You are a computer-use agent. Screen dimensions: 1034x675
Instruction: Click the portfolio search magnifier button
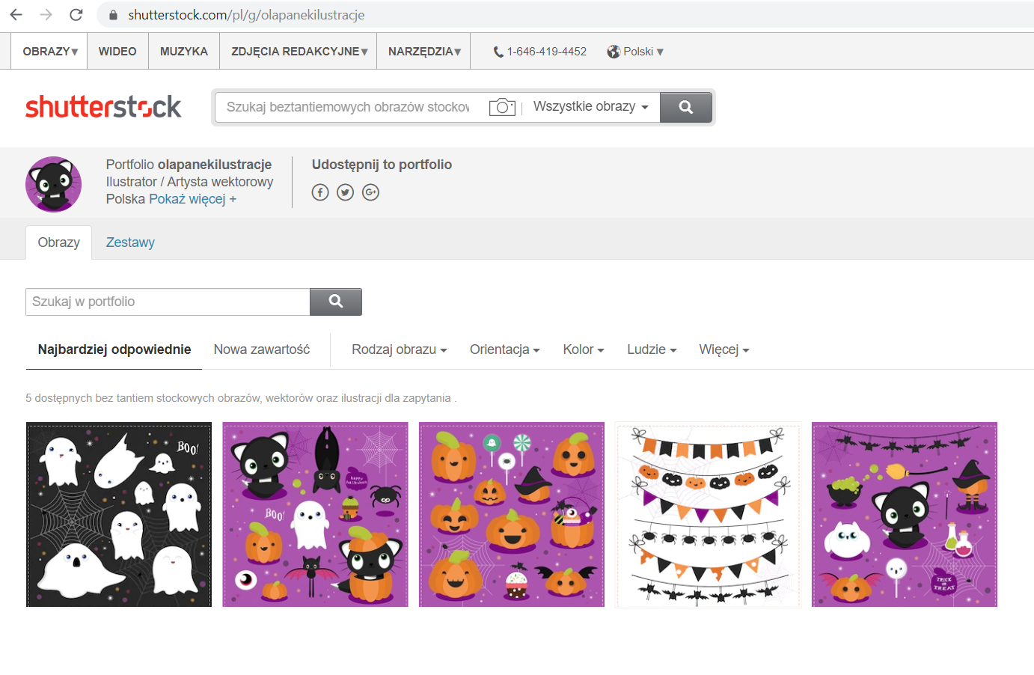336,302
